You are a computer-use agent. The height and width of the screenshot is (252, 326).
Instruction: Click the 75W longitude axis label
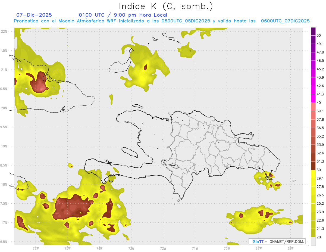67,248
